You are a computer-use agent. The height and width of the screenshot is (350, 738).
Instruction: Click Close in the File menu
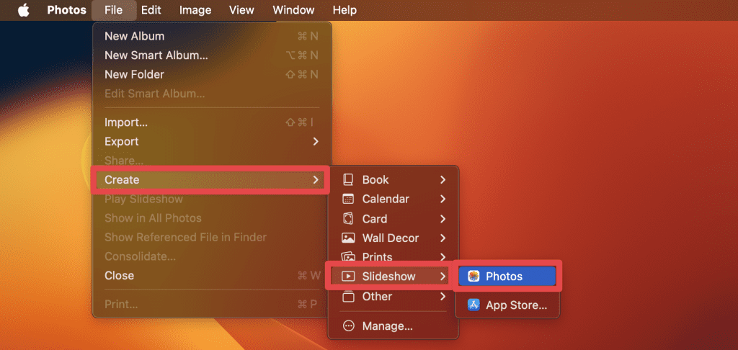point(120,276)
